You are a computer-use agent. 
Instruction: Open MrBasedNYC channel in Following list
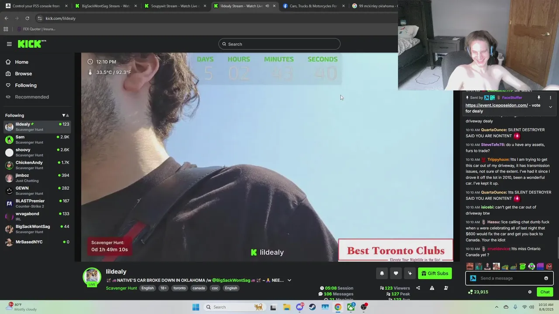(38, 242)
